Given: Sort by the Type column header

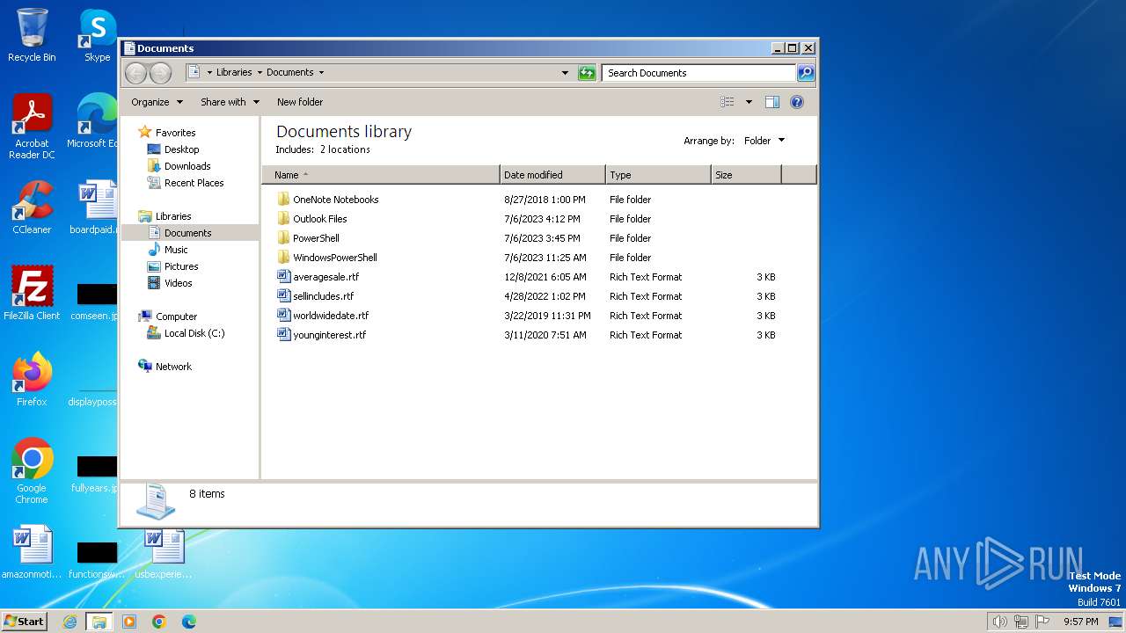Looking at the screenshot, I should (x=658, y=175).
